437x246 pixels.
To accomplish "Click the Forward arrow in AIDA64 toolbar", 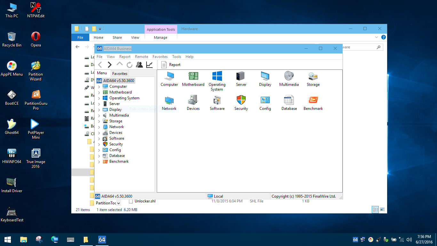I will click(110, 65).
